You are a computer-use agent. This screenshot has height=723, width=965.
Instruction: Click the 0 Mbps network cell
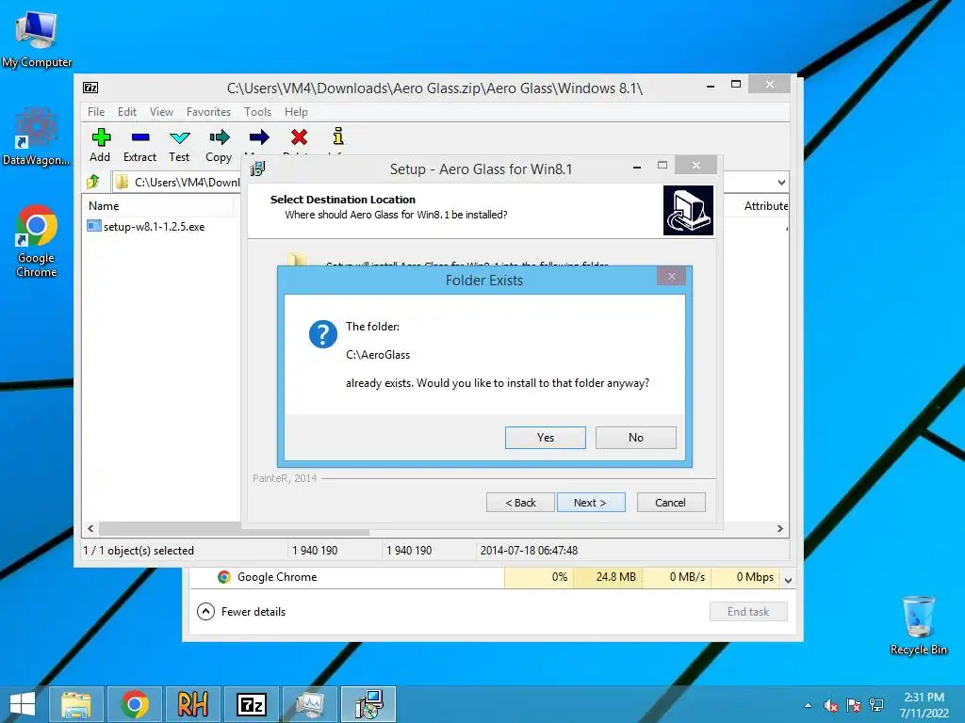746,577
